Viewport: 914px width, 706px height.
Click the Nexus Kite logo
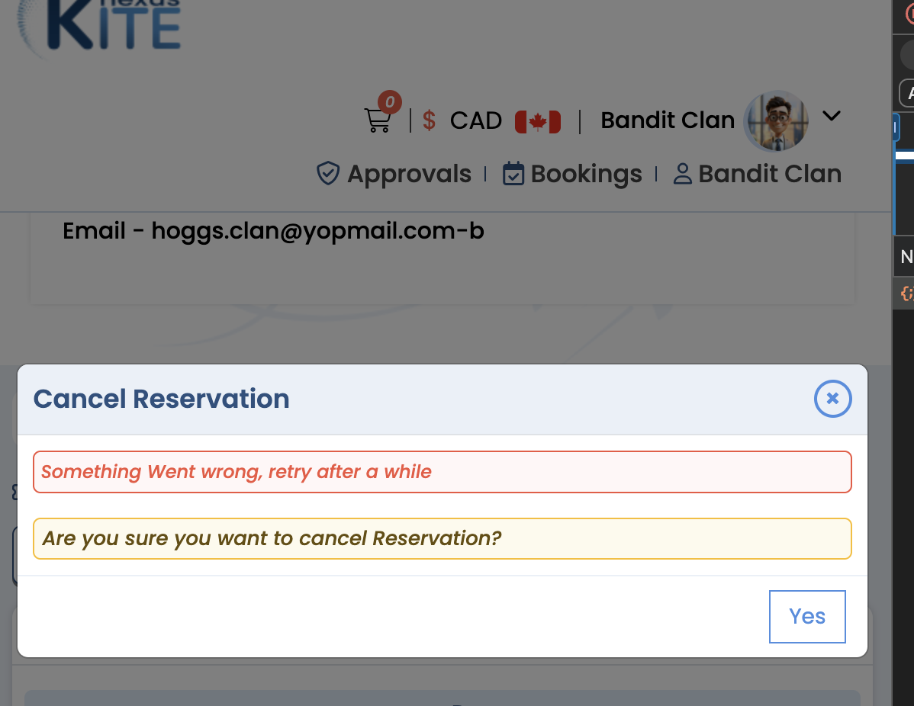pyautogui.click(x=99, y=26)
